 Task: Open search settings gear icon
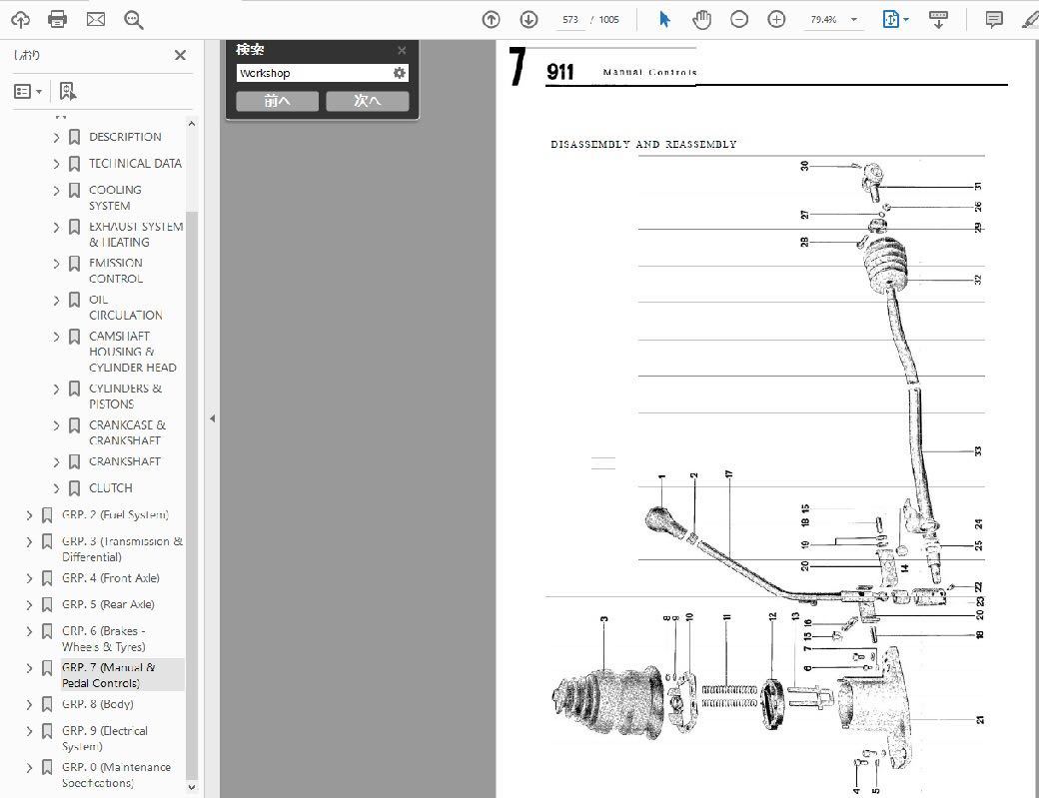tap(399, 73)
